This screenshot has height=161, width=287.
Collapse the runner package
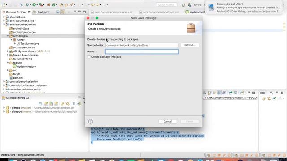(11, 40)
